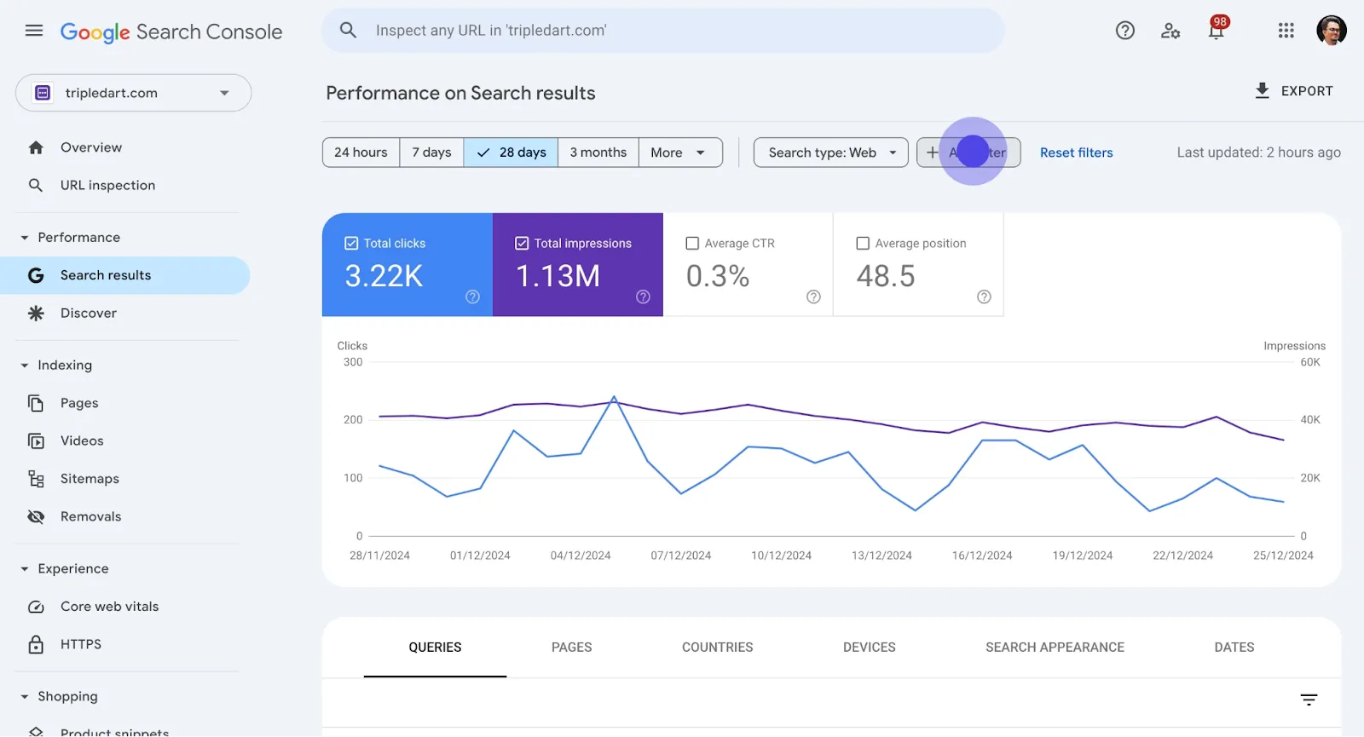
Task: Uncheck the Total clicks checkbox
Action: pyautogui.click(x=351, y=244)
